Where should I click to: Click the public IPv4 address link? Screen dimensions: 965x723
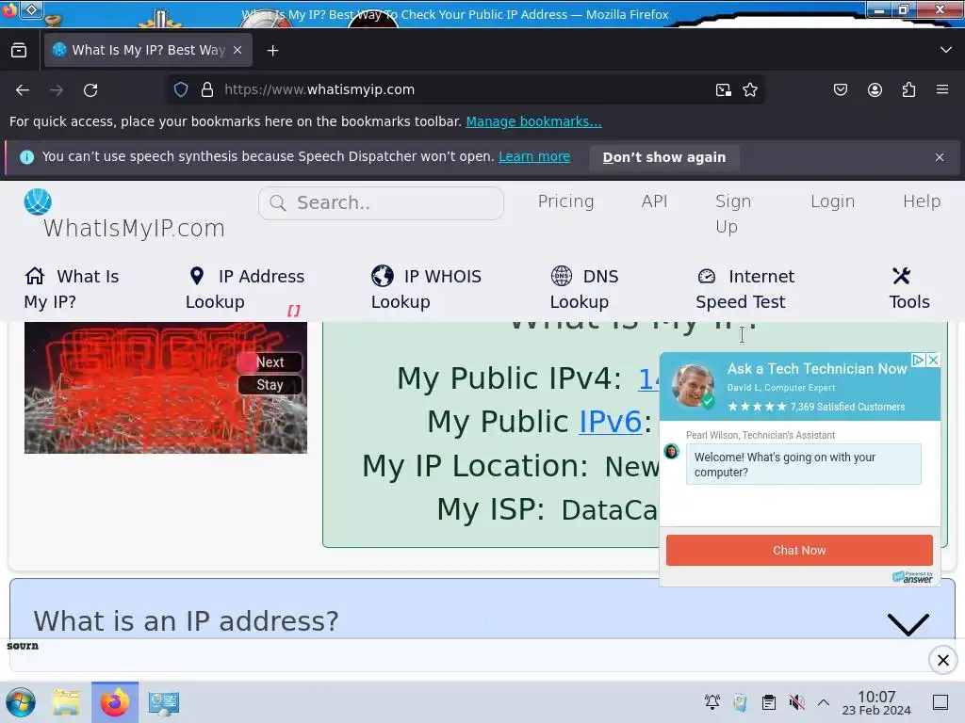pos(648,378)
